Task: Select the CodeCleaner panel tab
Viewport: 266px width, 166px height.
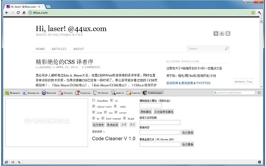Action: (x=153, y=93)
